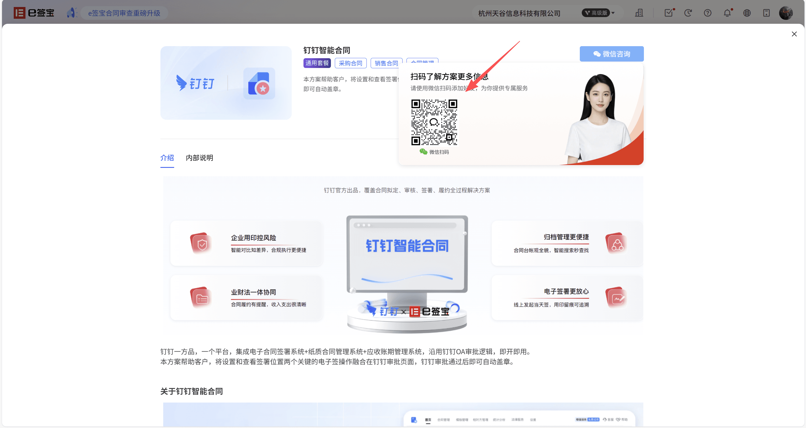Screen dimensions: 806x428
Task: Close the 钉钉智能合同 detail panel
Action: click(794, 34)
